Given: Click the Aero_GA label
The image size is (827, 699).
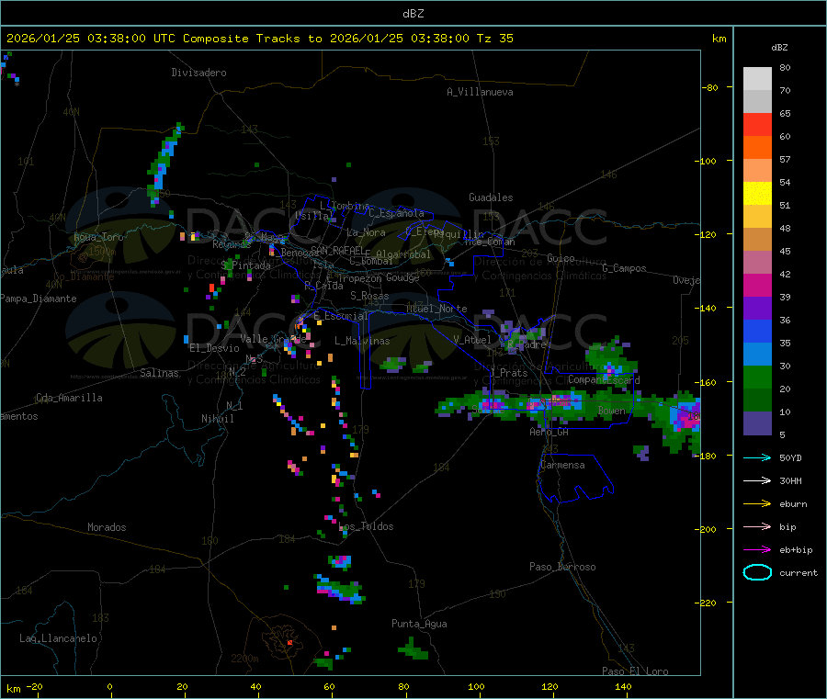Looking at the screenshot, I should [x=549, y=432].
